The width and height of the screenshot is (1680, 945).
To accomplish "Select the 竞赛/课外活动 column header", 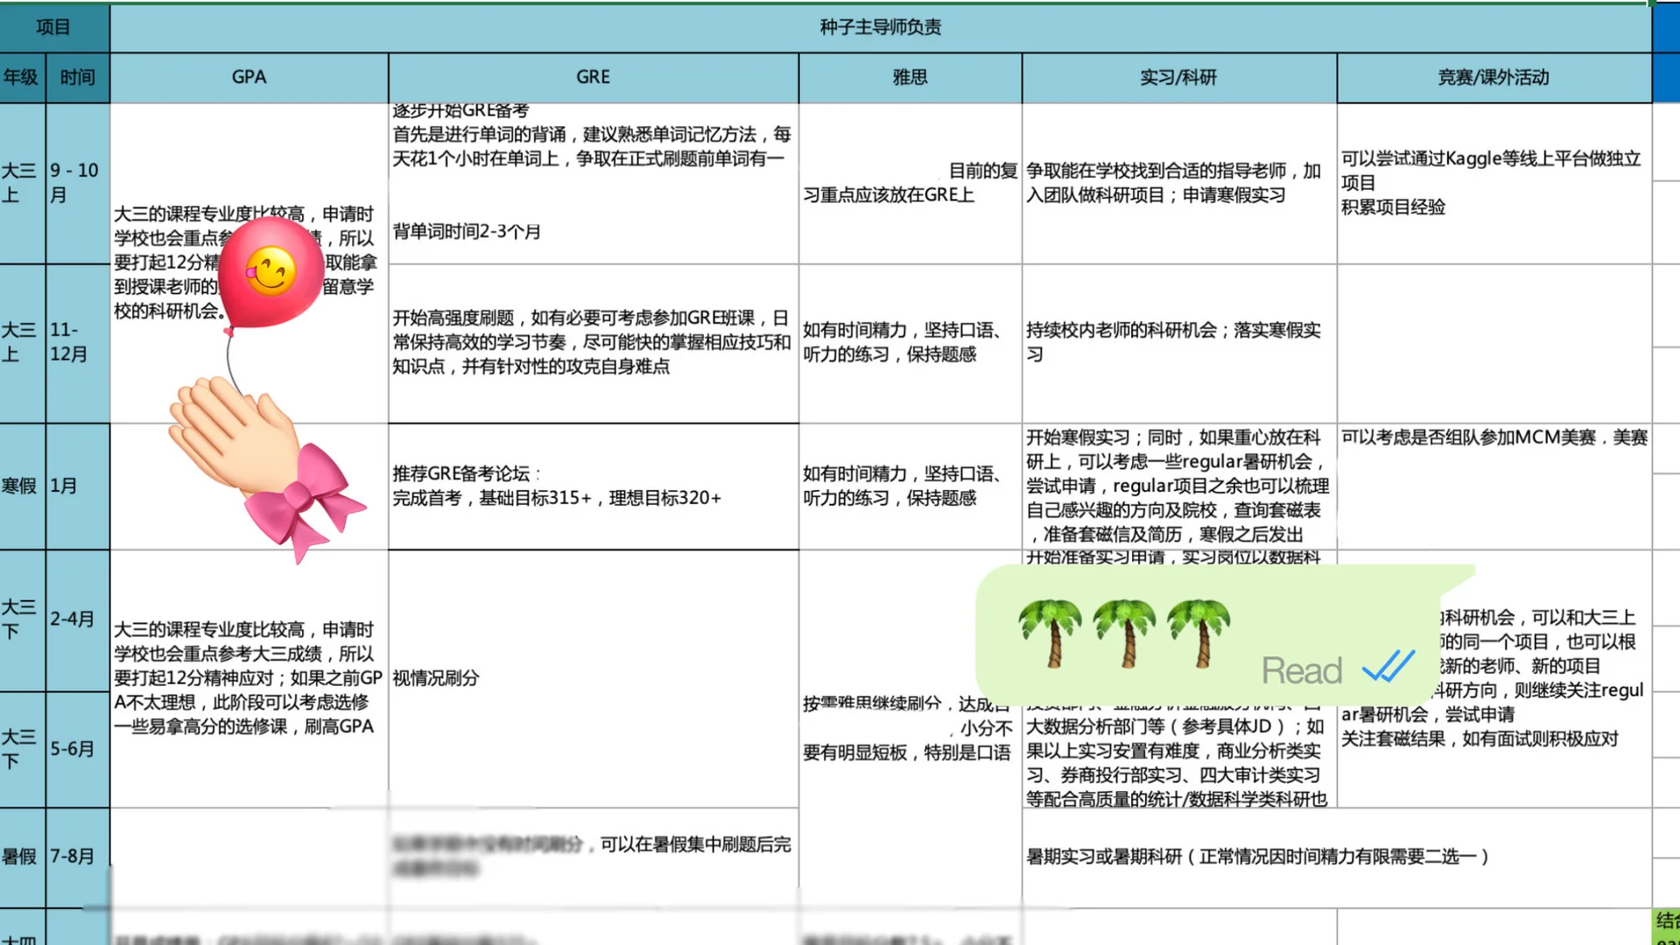I will click(x=1494, y=77).
